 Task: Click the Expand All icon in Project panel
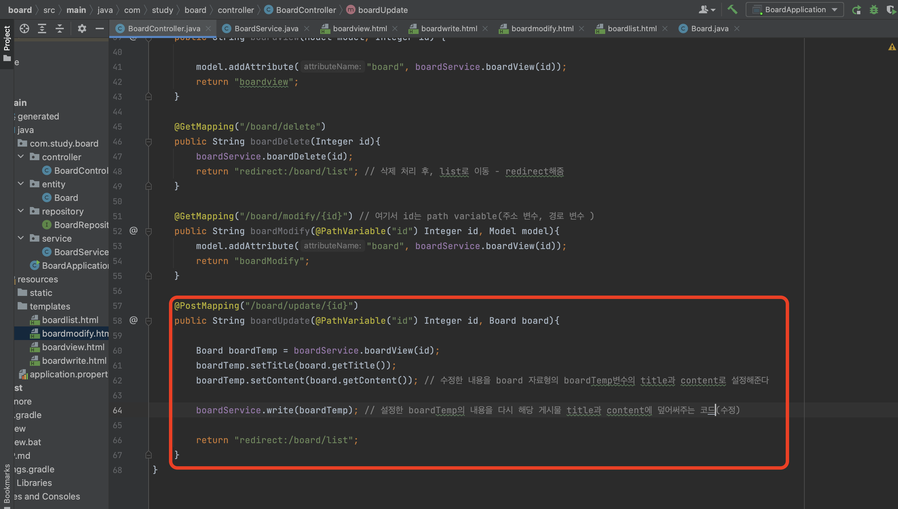coord(42,28)
